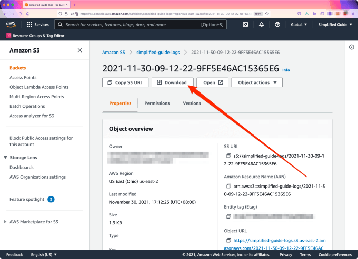The image size is (358, 259).
Task: Open the English (US) language selector
Action: coord(44,255)
